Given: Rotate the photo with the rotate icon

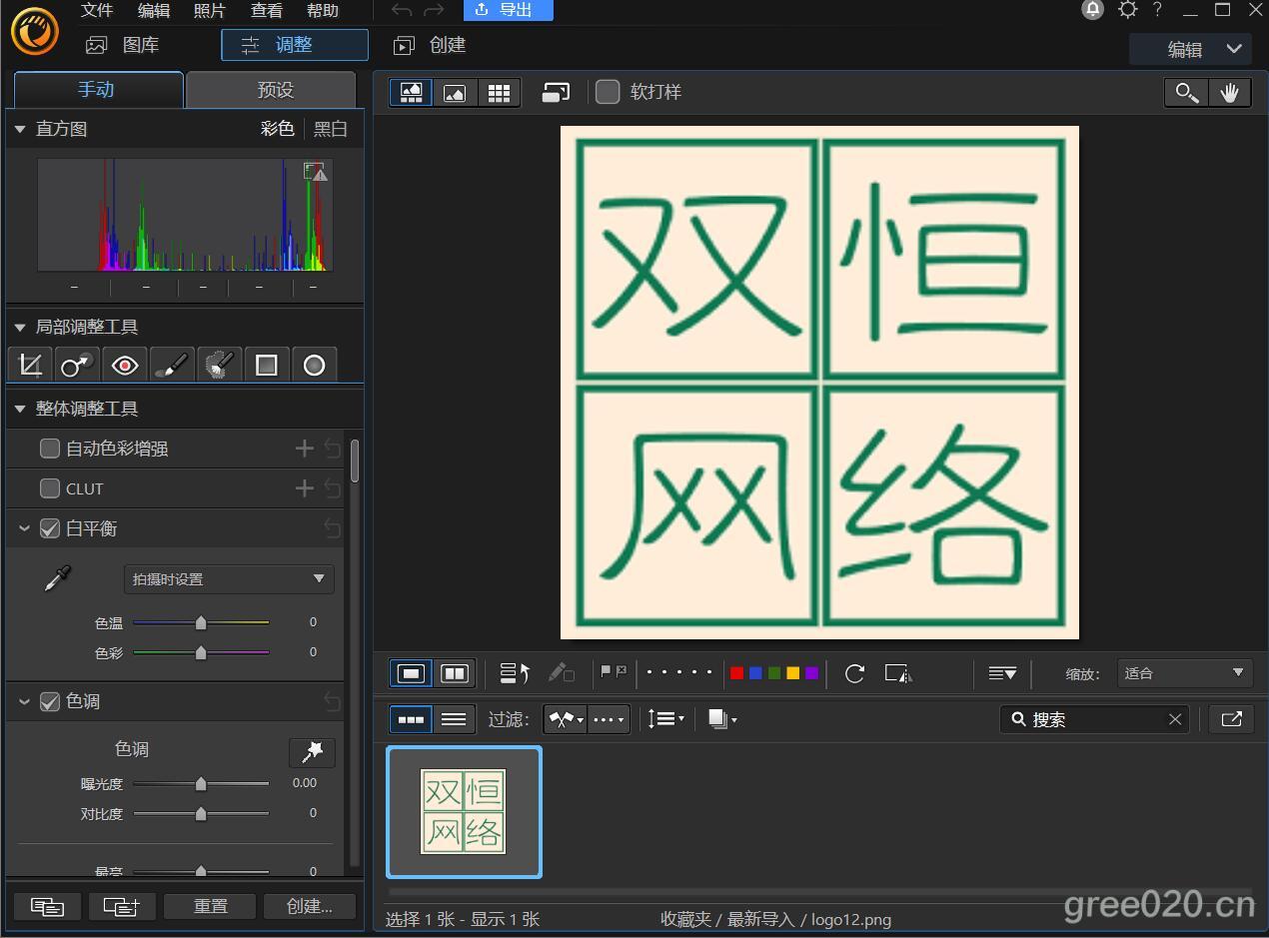Looking at the screenshot, I should pyautogui.click(x=854, y=673).
